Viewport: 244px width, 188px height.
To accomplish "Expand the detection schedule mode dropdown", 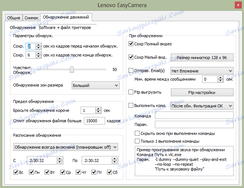I will pyautogui.click(x=66, y=147).
